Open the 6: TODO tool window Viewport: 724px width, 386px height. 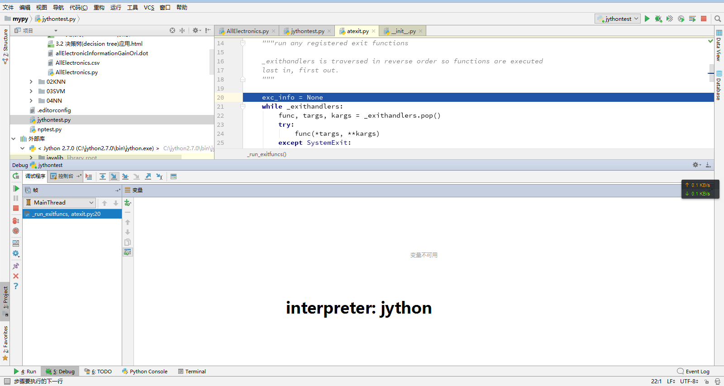[98, 372]
